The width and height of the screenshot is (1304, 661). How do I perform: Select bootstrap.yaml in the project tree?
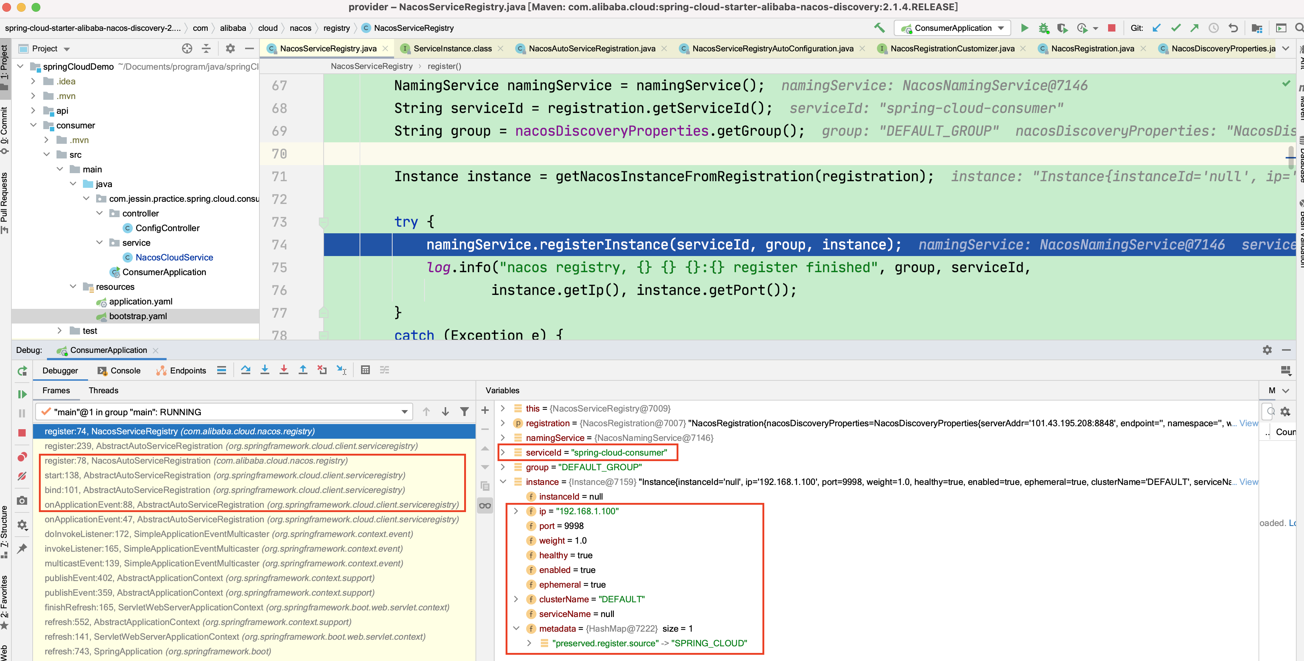click(x=138, y=316)
